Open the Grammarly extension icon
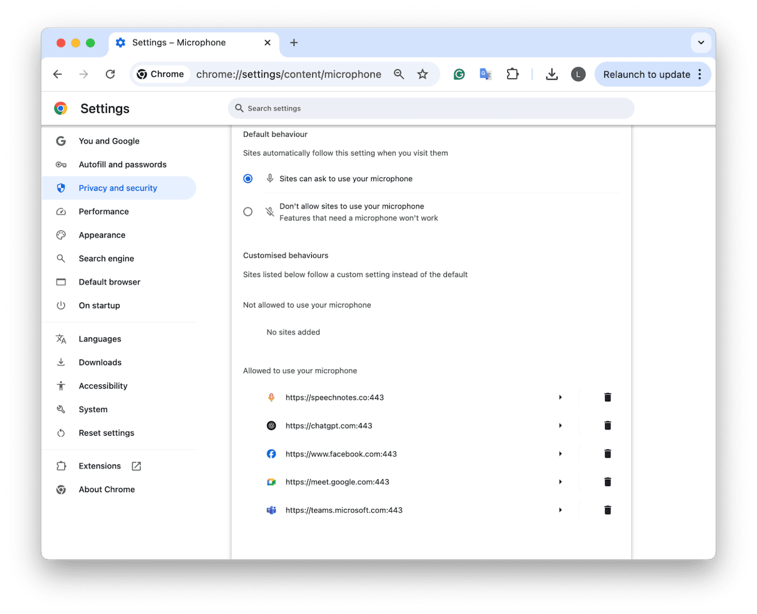 coord(459,74)
